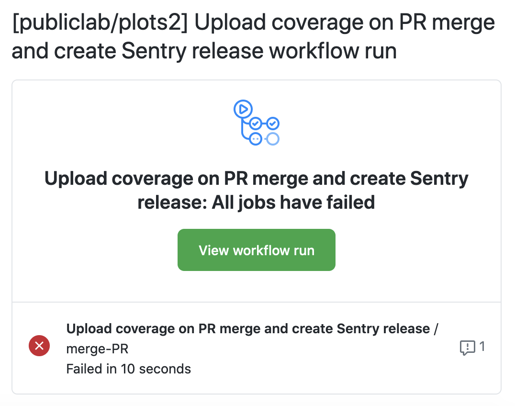This screenshot has height=406, width=515.
Task: Click the annotation count number 1
Action: [x=482, y=347]
